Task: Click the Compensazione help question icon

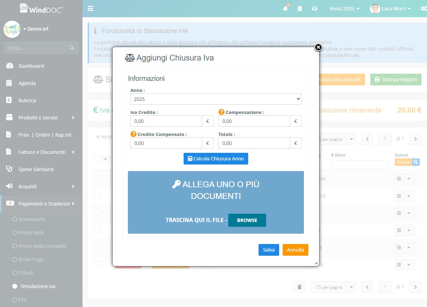Action: coord(221,112)
